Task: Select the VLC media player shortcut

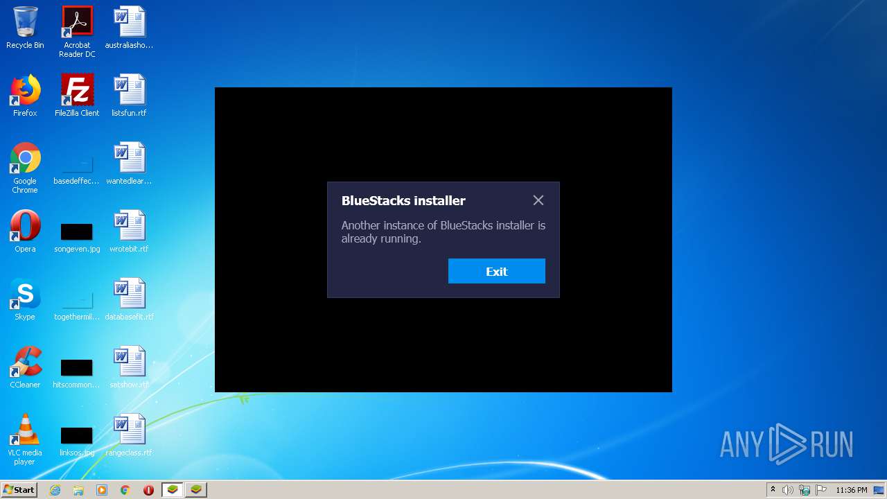Action: click(x=25, y=439)
